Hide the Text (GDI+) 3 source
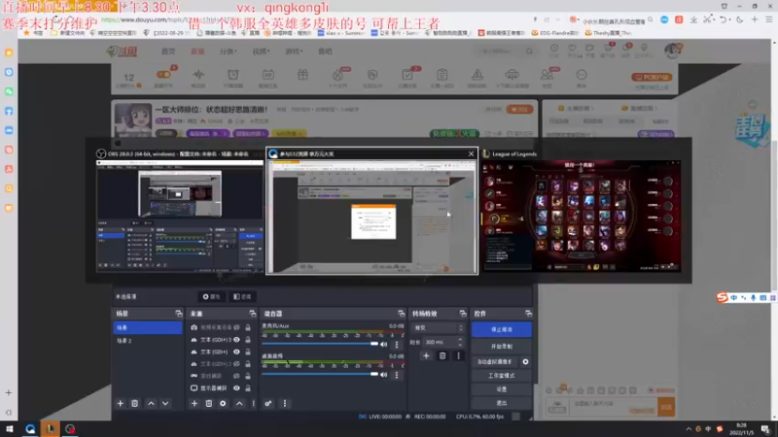 click(x=236, y=339)
